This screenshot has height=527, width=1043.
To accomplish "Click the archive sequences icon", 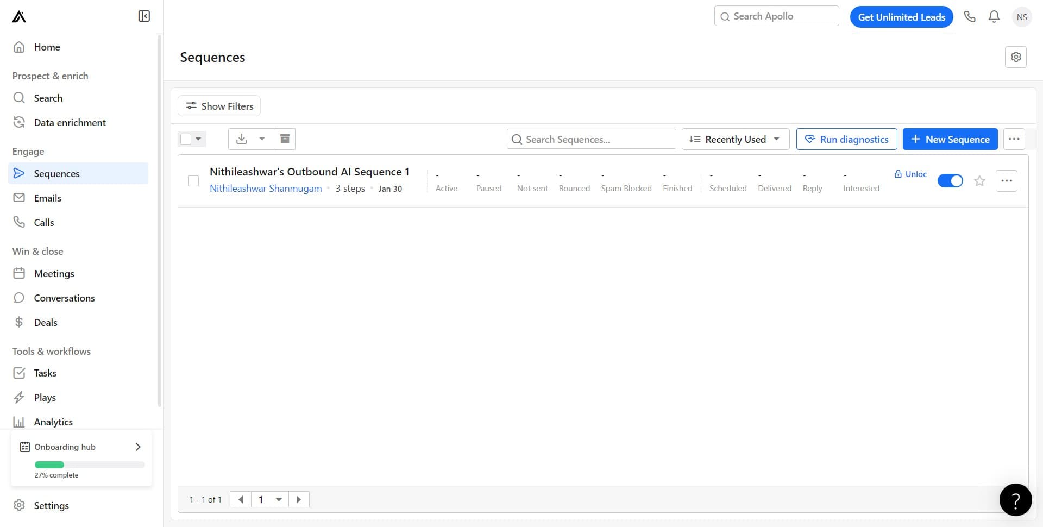I will 285,139.
